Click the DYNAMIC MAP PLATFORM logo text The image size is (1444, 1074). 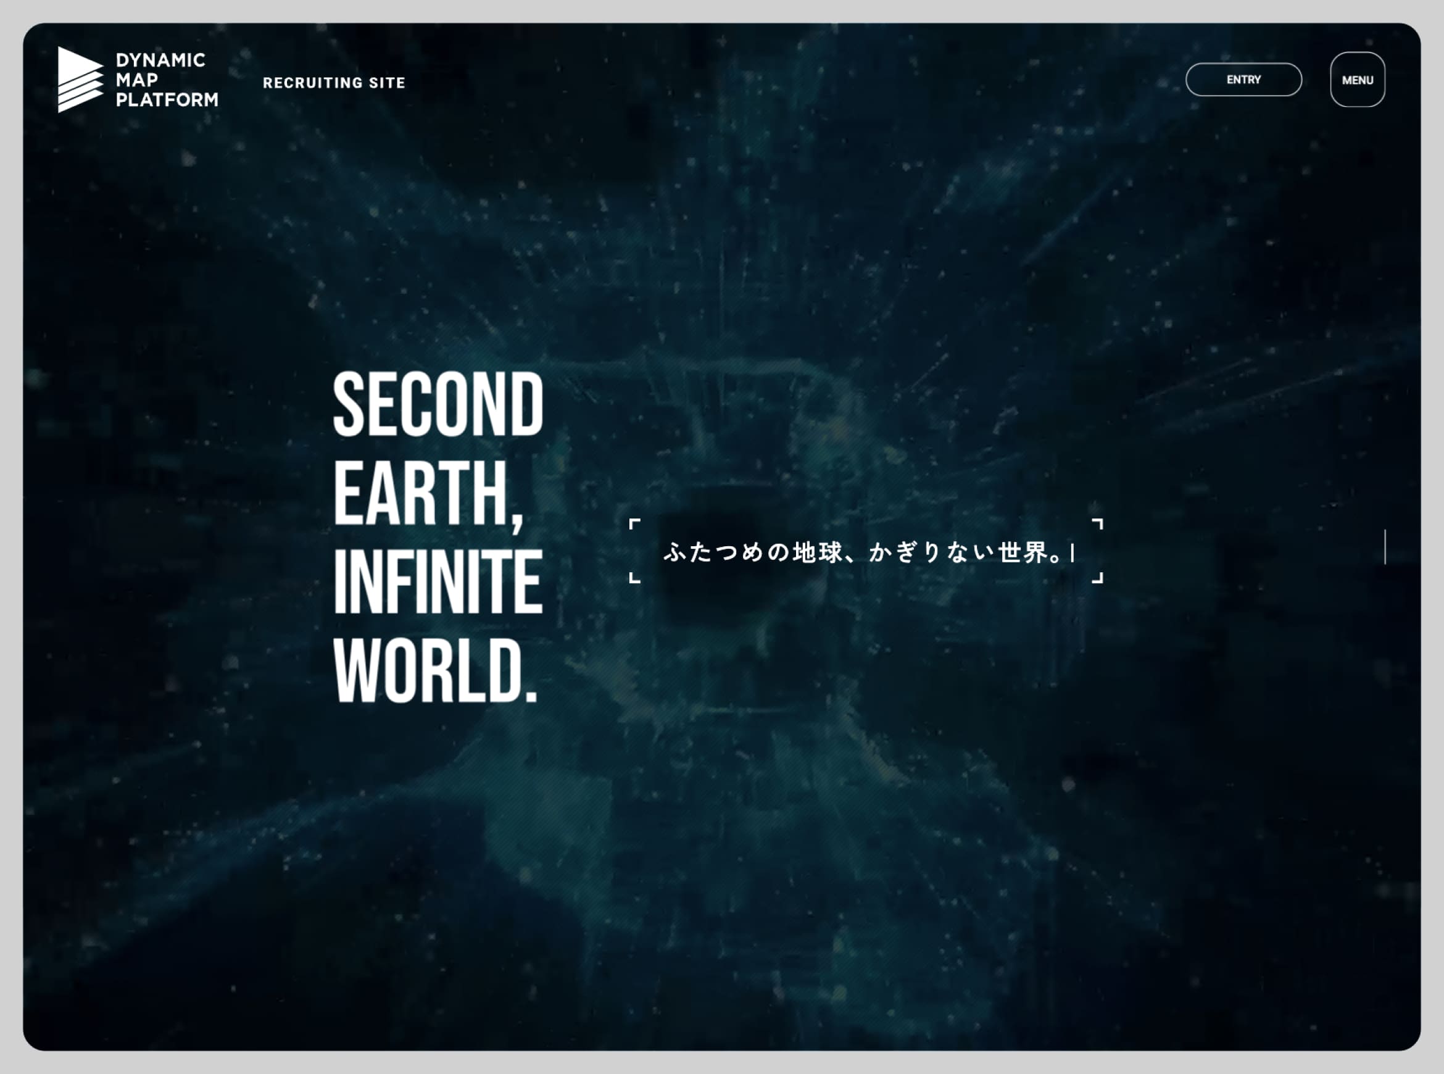[x=167, y=80]
